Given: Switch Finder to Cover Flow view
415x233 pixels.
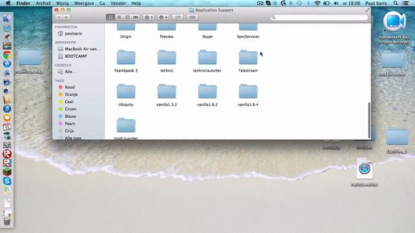Looking at the screenshot, I should (136, 17).
